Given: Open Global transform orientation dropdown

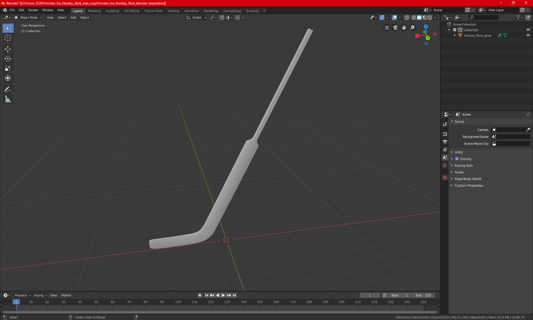Looking at the screenshot, I should [197, 17].
